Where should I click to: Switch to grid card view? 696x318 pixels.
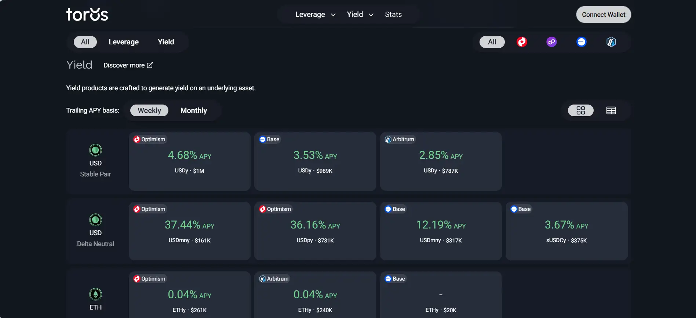[580, 110]
